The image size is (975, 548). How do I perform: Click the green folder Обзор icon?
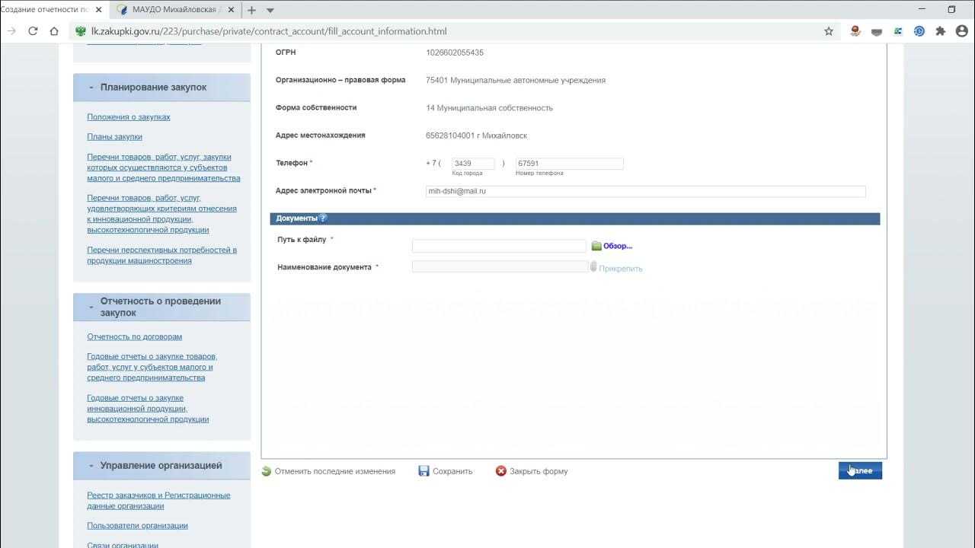click(596, 246)
